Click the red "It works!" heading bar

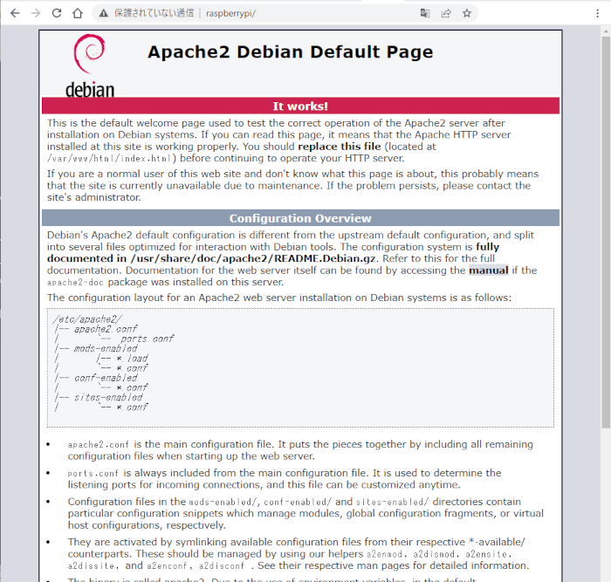(300, 106)
